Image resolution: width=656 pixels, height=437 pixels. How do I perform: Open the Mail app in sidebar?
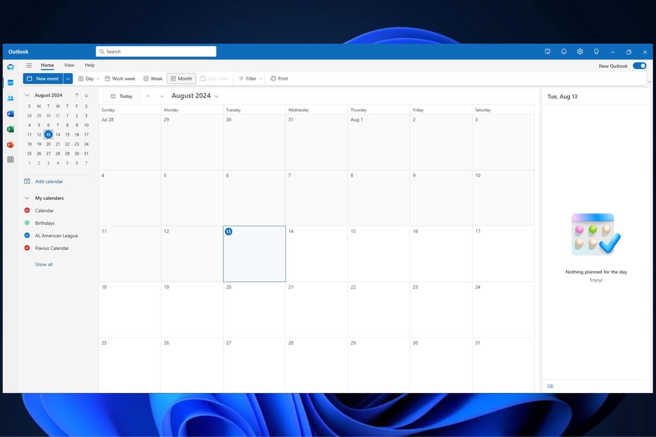click(10, 67)
